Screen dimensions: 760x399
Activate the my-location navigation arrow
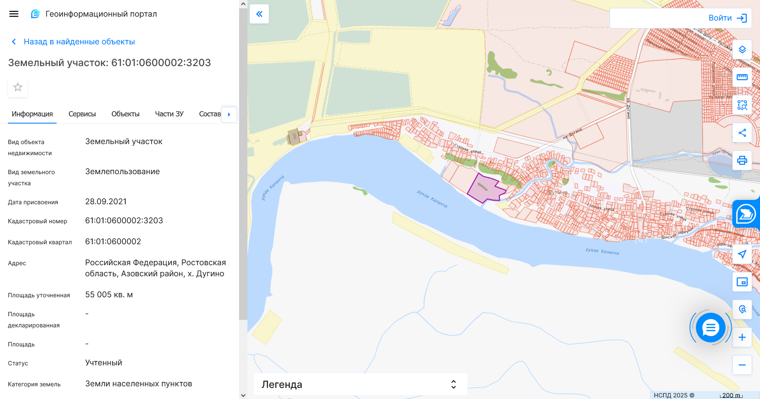click(x=742, y=254)
